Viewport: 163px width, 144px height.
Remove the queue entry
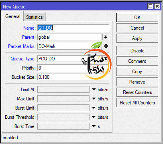[137, 82]
